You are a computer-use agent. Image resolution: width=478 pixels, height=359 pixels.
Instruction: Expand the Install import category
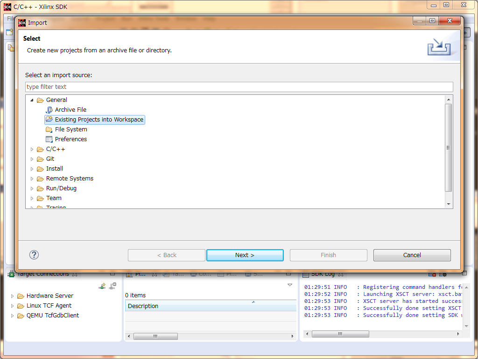point(32,169)
